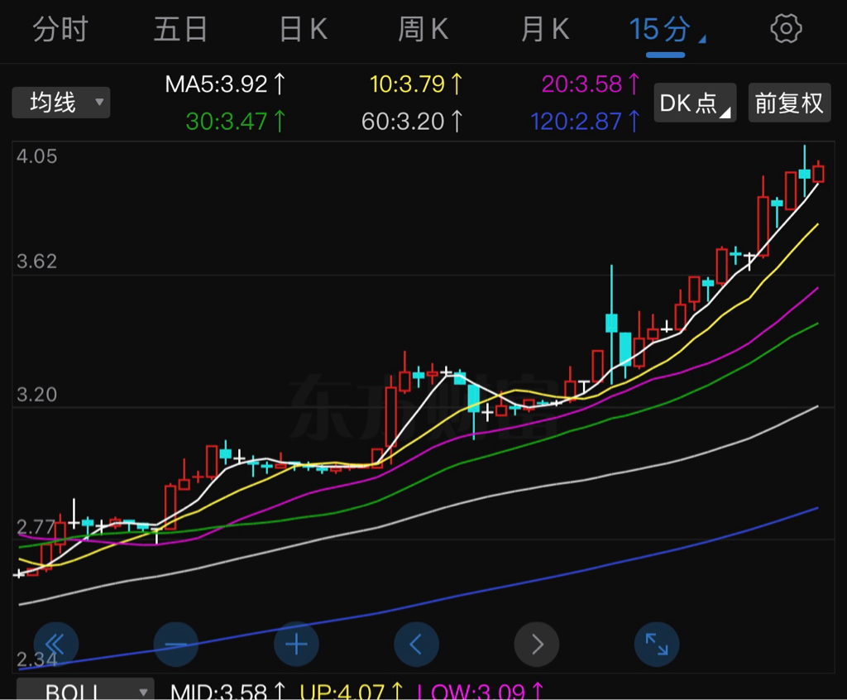
Task: Zoom out chart with minus button
Action: (175, 645)
